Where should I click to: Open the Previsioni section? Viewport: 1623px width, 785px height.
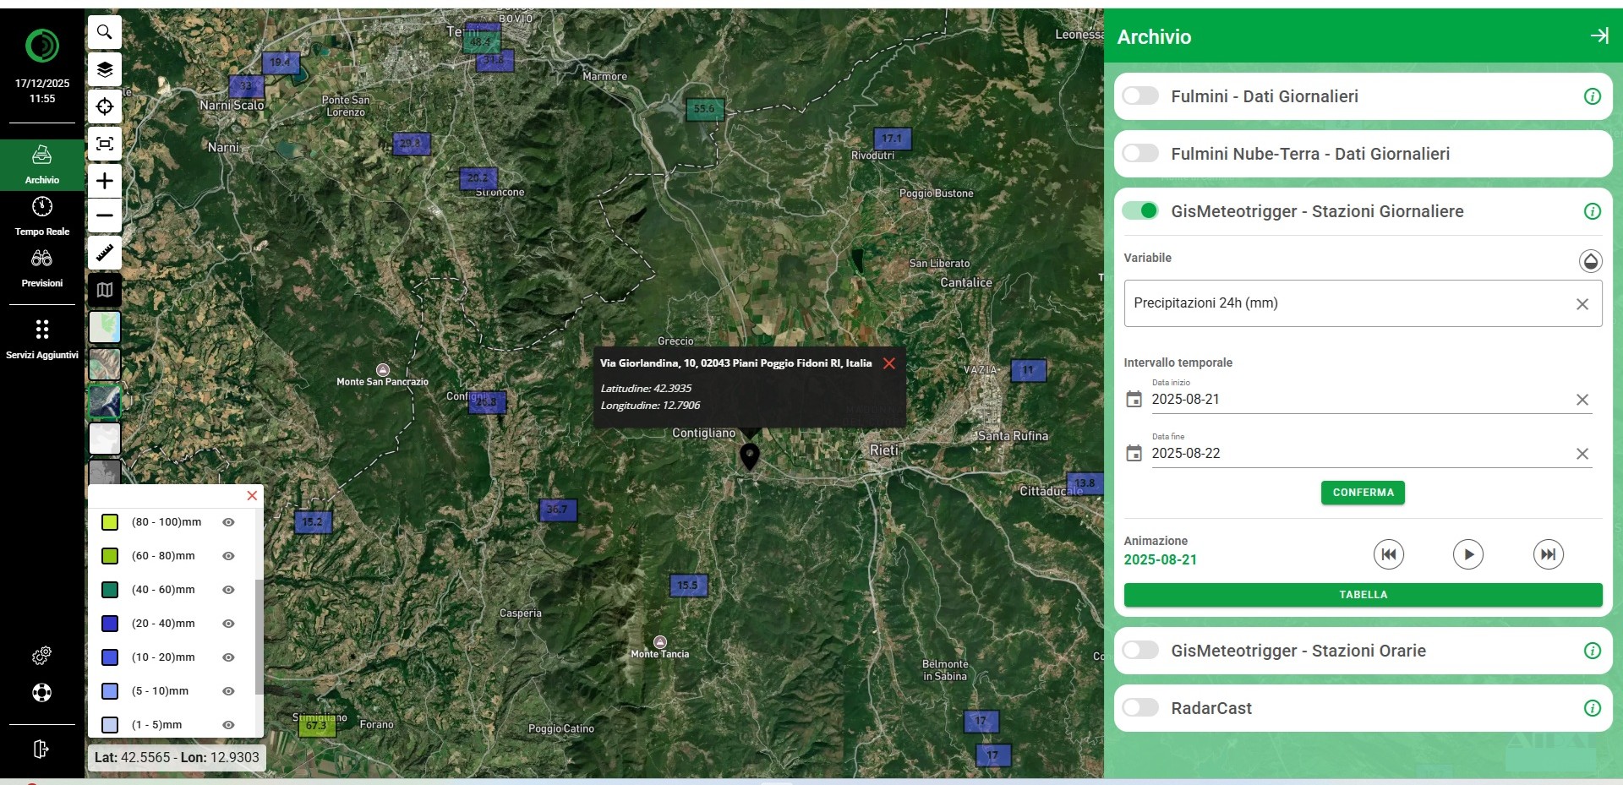coord(42,268)
